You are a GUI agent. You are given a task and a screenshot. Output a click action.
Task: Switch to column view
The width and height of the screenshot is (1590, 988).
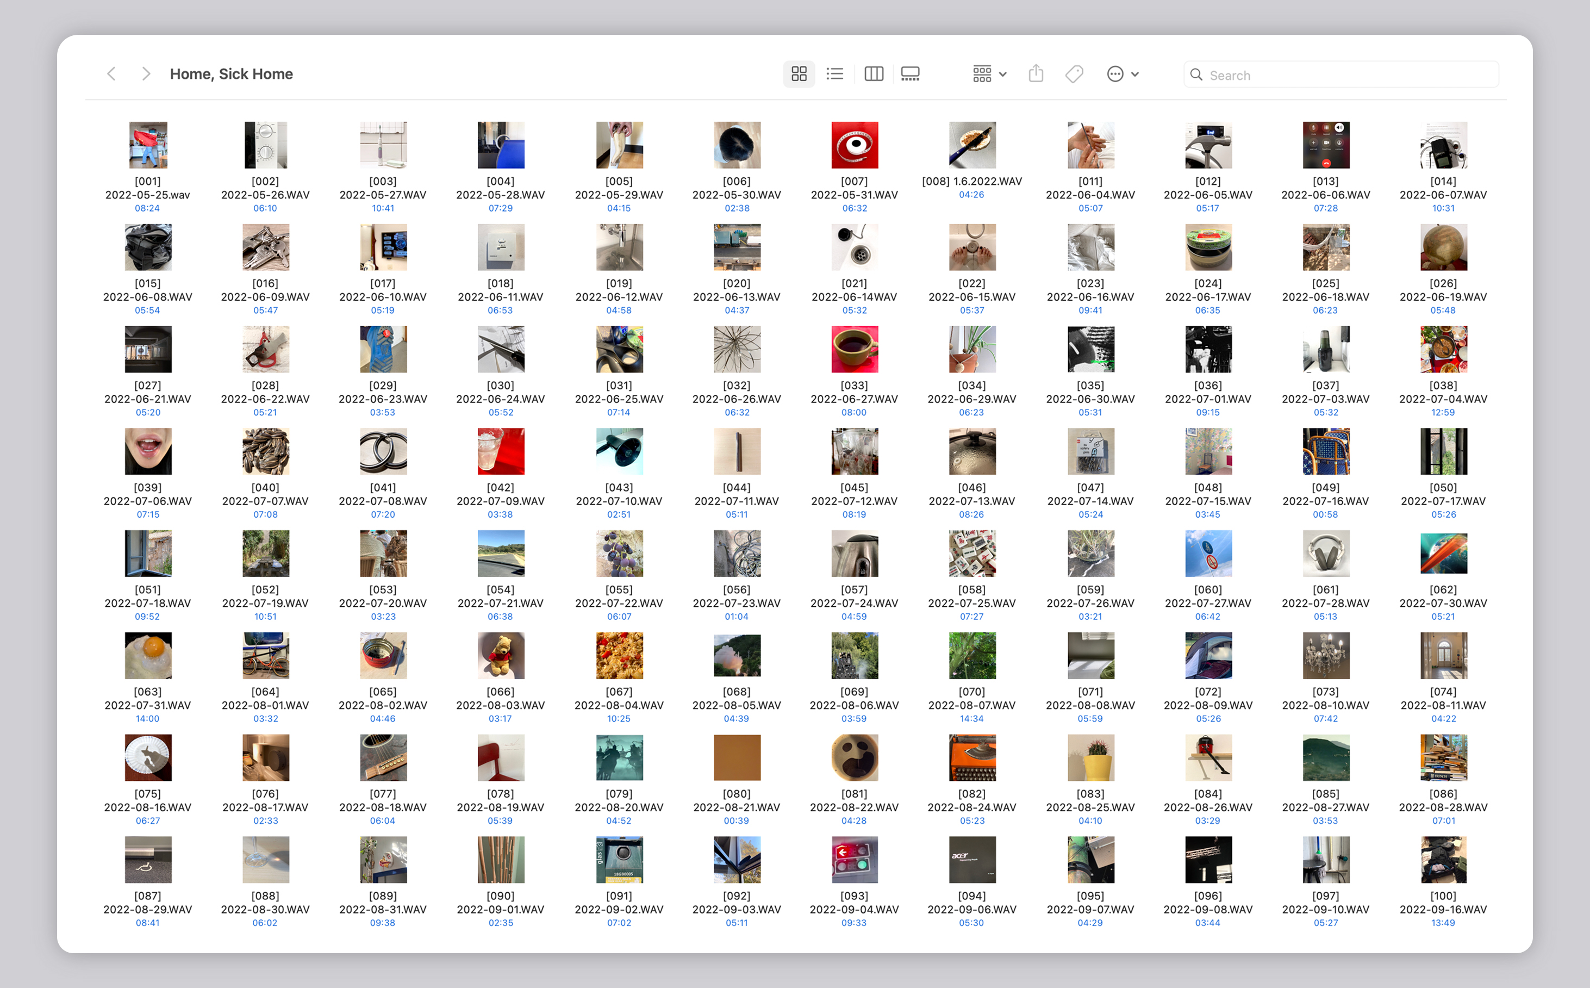tap(874, 74)
